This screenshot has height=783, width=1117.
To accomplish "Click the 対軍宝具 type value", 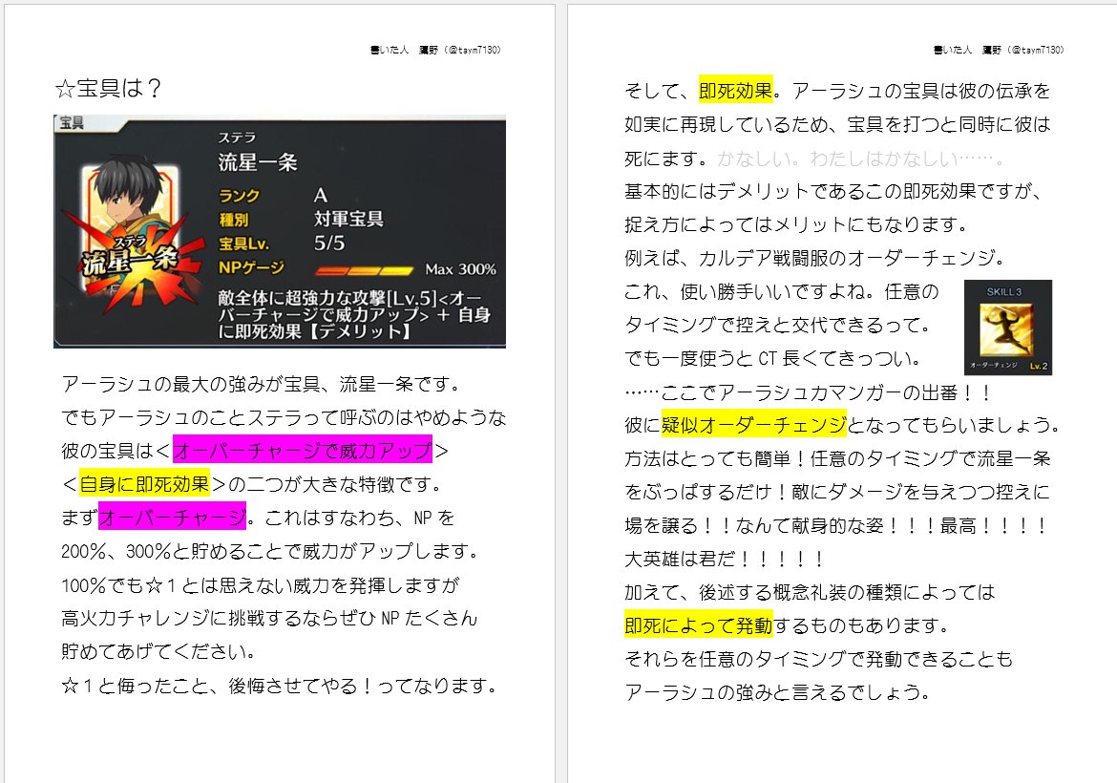I will [348, 219].
